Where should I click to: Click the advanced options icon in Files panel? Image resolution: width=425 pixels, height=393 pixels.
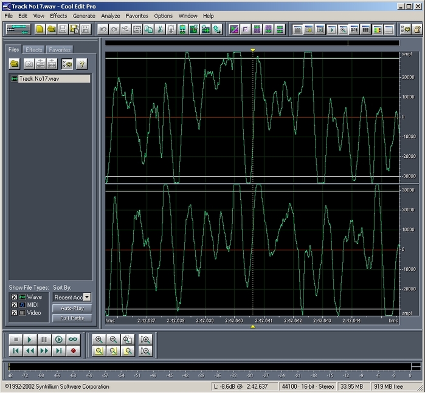point(67,64)
